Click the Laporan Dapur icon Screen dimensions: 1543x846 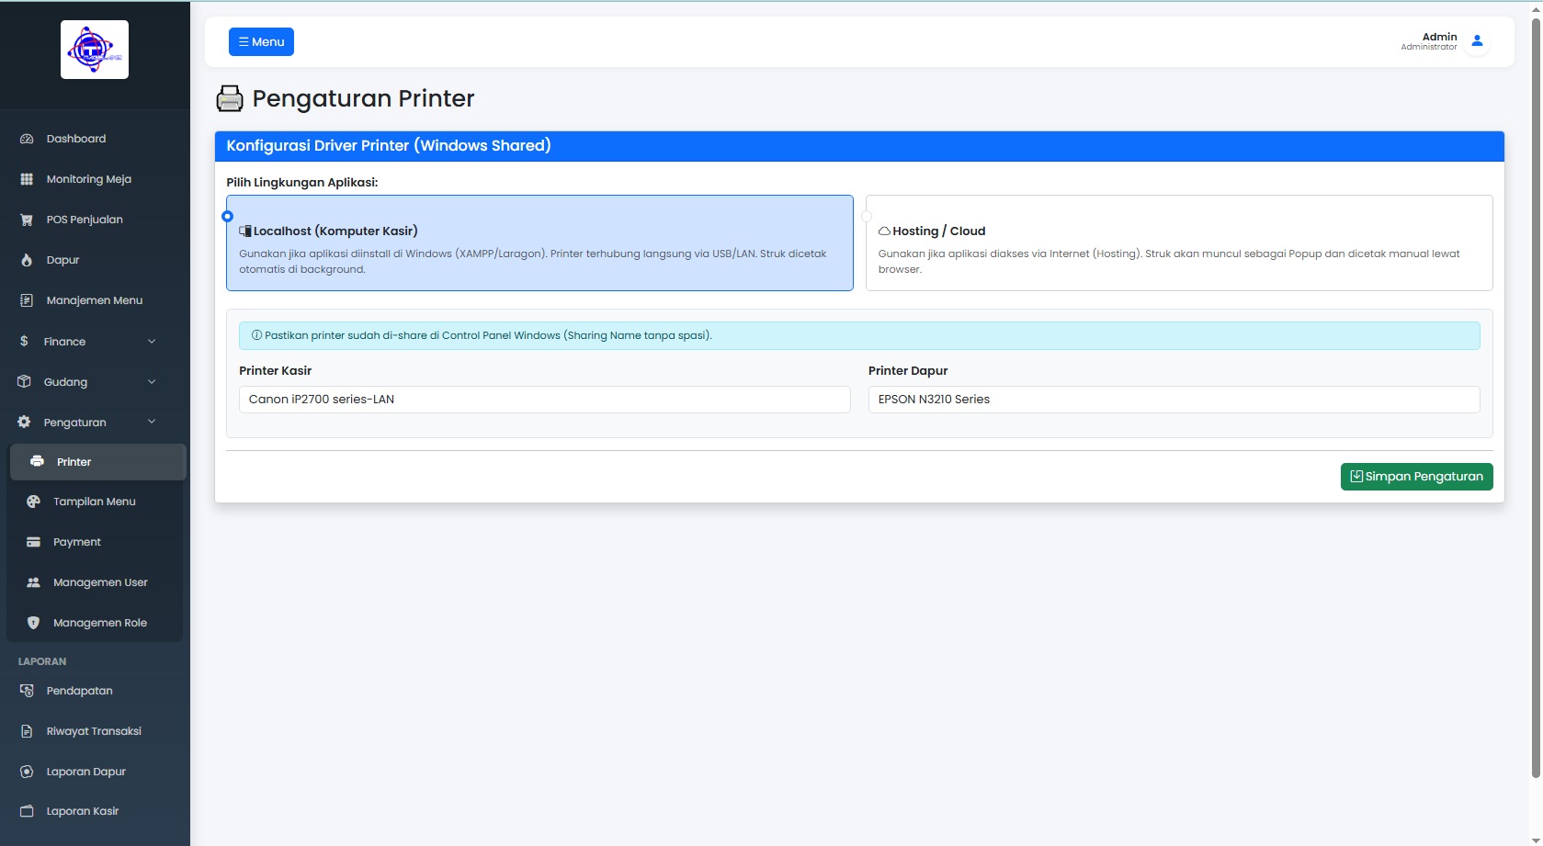click(x=27, y=772)
